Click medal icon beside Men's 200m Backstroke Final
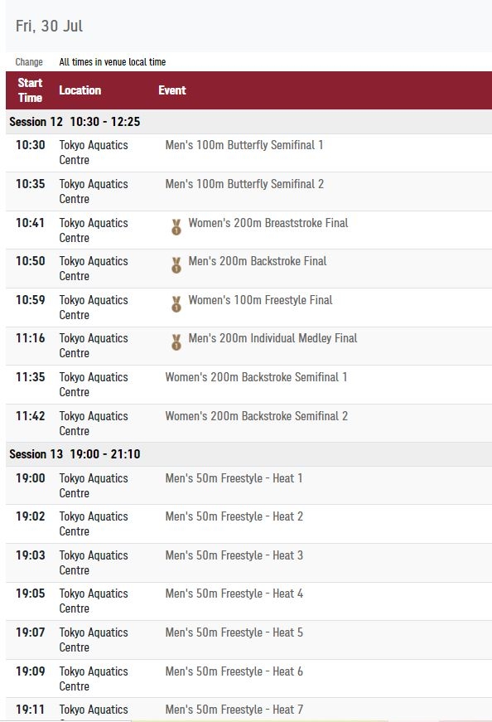The image size is (492, 722). (176, 265)
